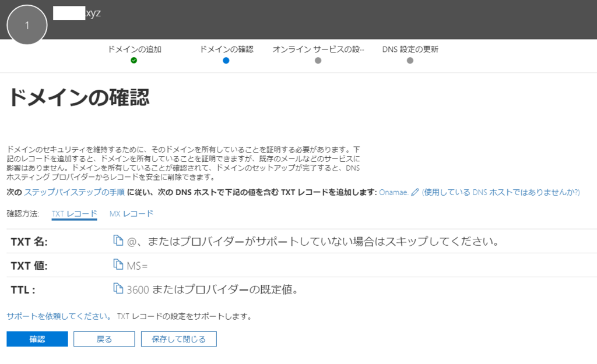Select the DNS 設定の更新 step
Screen dimensions: 597x364
pyautogui.click(x=410, y=50)
